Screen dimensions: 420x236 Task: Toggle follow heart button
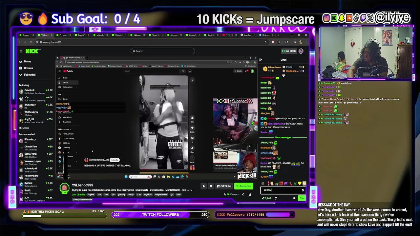(211, 186)
